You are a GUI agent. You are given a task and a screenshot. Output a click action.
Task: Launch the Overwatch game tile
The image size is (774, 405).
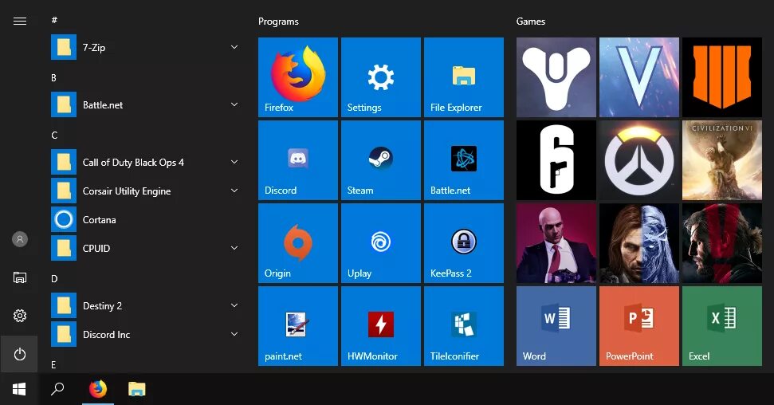(x=639, y=160)
